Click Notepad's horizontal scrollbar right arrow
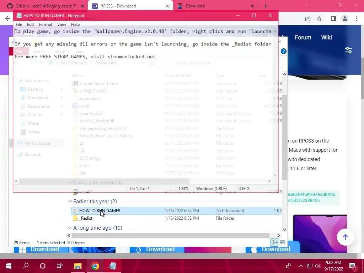Screen dimensions: 364x273 pyautogui.click(x=269, y=181)
